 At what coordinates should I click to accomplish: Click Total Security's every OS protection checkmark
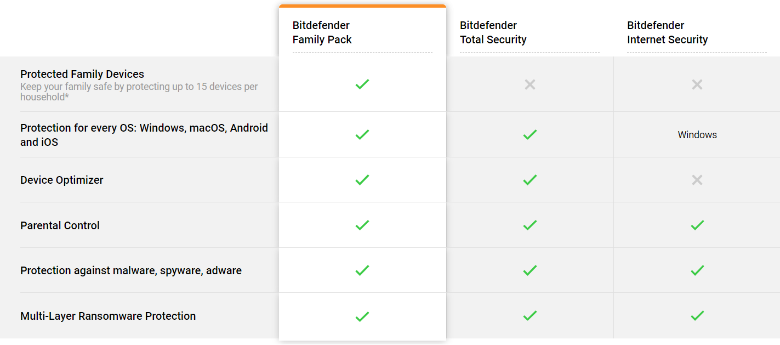point(530,134)
